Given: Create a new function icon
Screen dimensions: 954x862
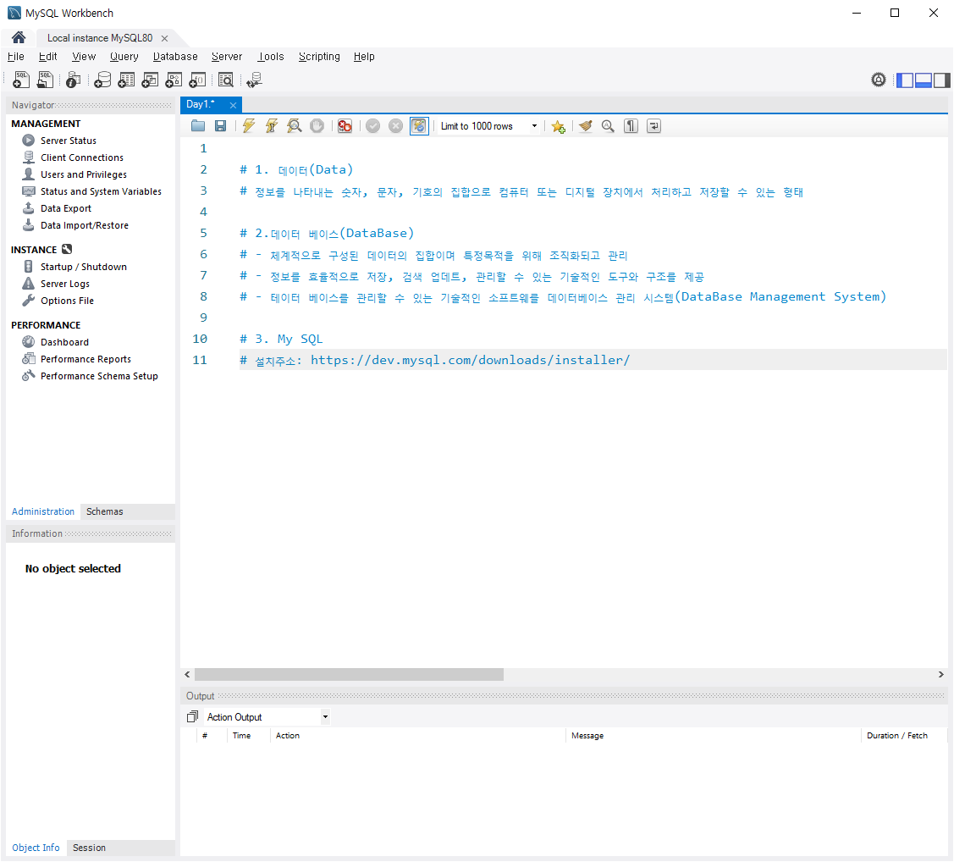Looking at the screenshot, I should pos(197,80).
